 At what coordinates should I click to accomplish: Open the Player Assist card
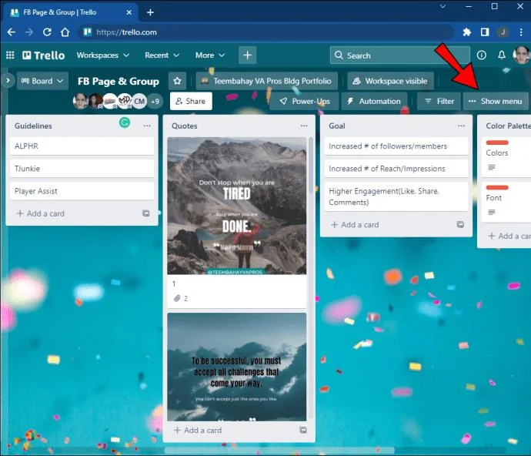[x=82, y=191]
